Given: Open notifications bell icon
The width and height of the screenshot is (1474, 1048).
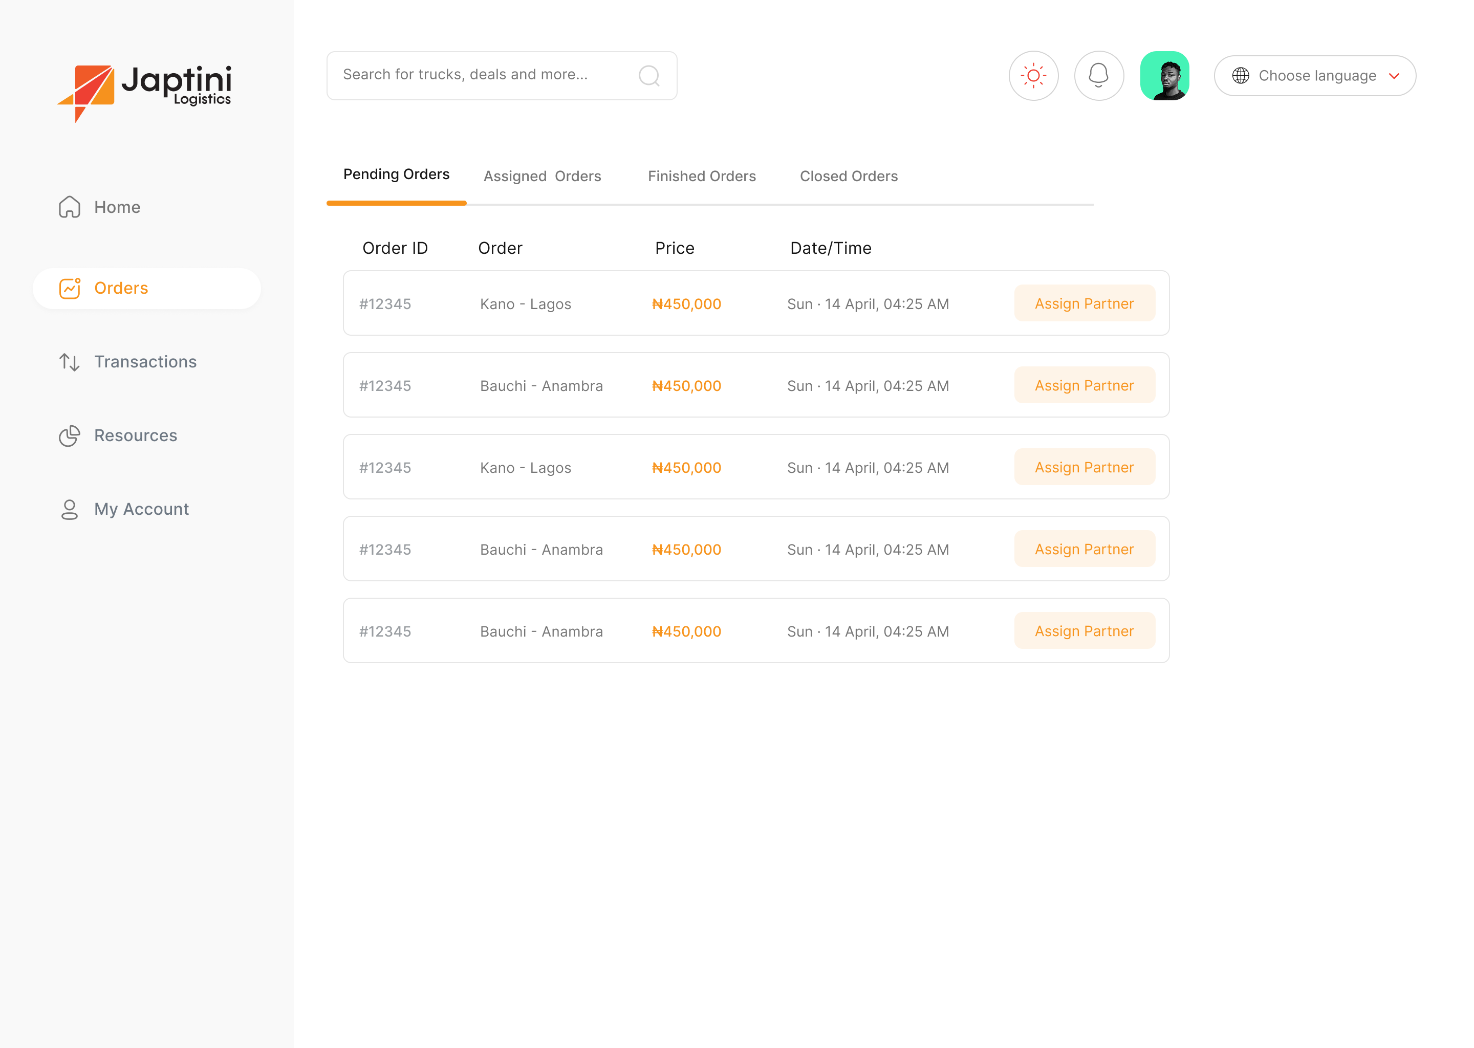Looking at the screenshot, I should (x=1098, y=76).
